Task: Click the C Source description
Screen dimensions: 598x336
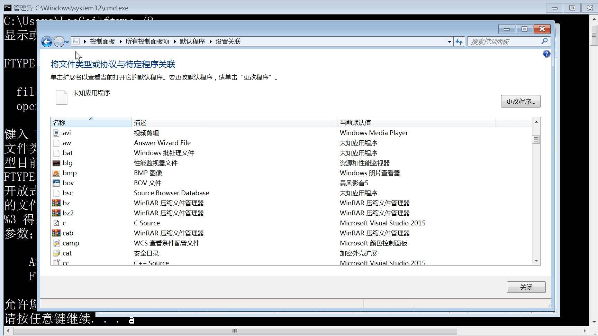Action: point(147,223)
